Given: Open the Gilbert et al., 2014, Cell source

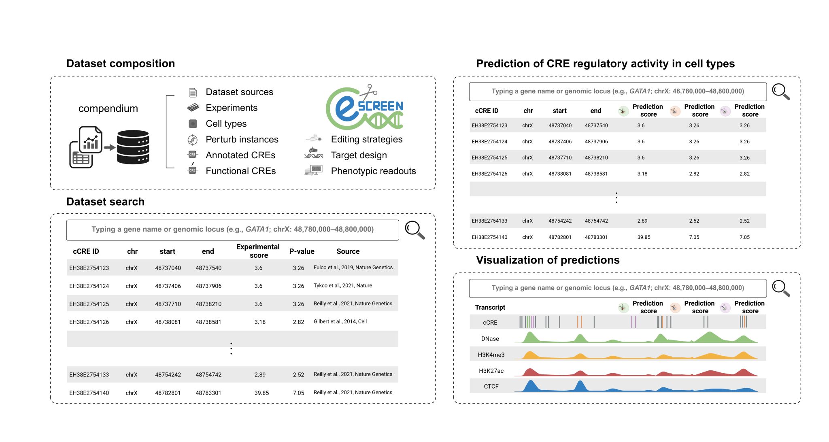Looking at the screenshot, I should [340, 322].
